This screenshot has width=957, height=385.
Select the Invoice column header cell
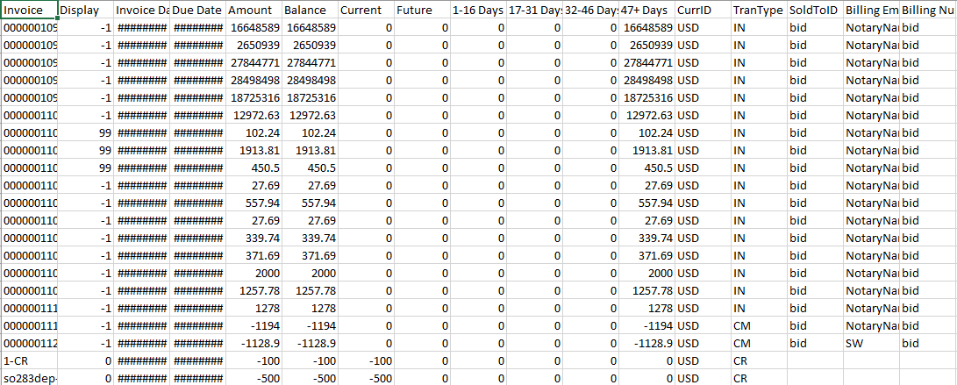point(29,10)
